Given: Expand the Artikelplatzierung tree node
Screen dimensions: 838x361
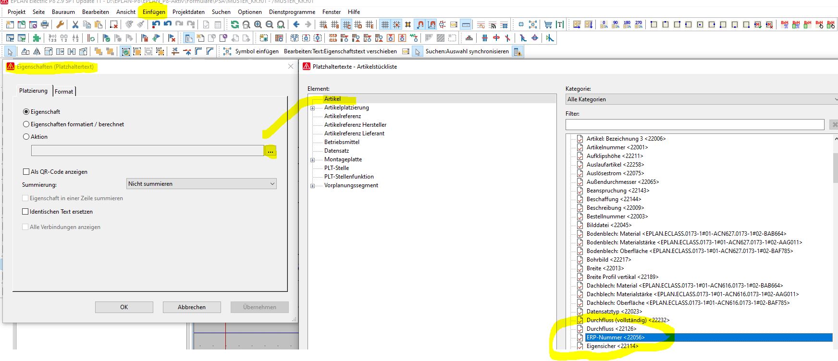Looking at the screenshot, I should point(313,108).
